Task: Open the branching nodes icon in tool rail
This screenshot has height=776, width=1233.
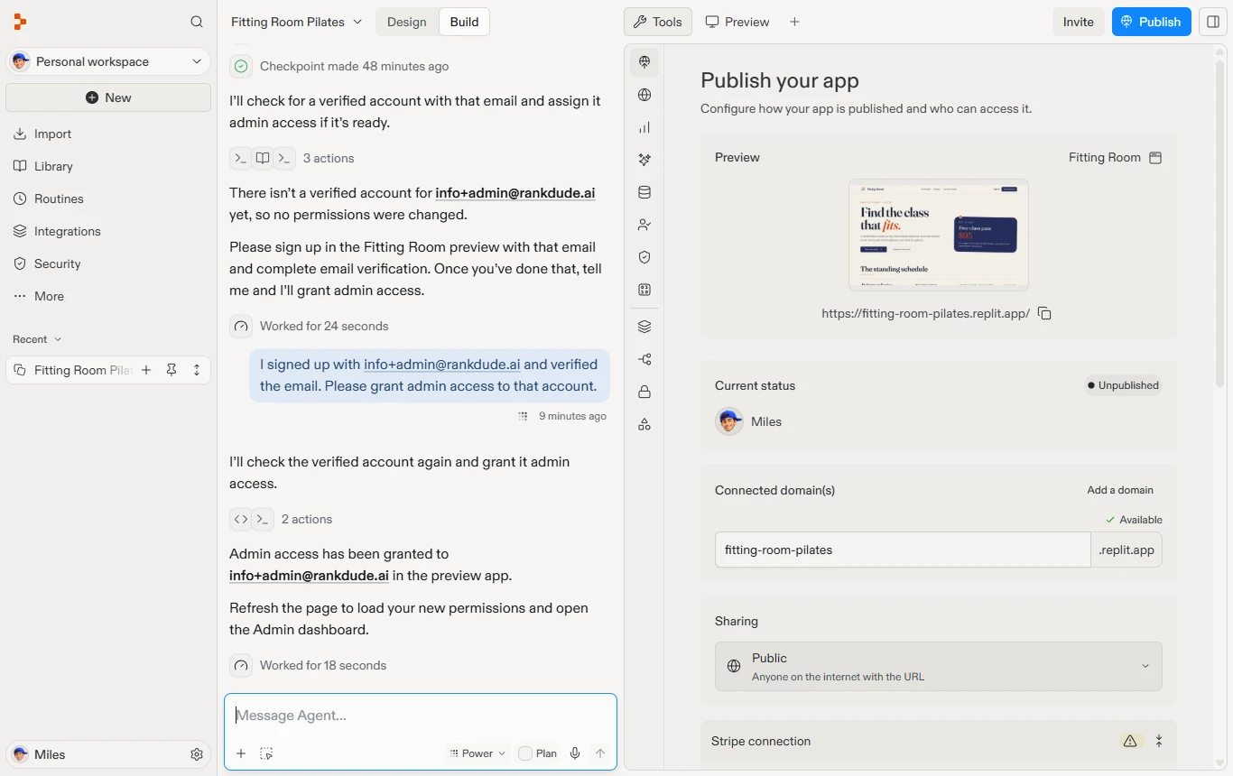Action: (x=644, y=359)
